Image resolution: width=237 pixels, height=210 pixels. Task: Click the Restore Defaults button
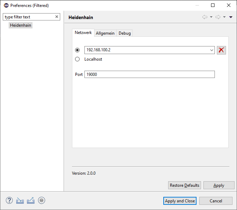tap(184, 185)
